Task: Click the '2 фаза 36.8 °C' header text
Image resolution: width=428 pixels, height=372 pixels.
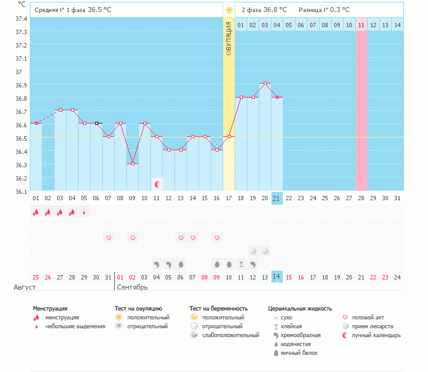Action: pyautogui.click(x=264, y=10)
